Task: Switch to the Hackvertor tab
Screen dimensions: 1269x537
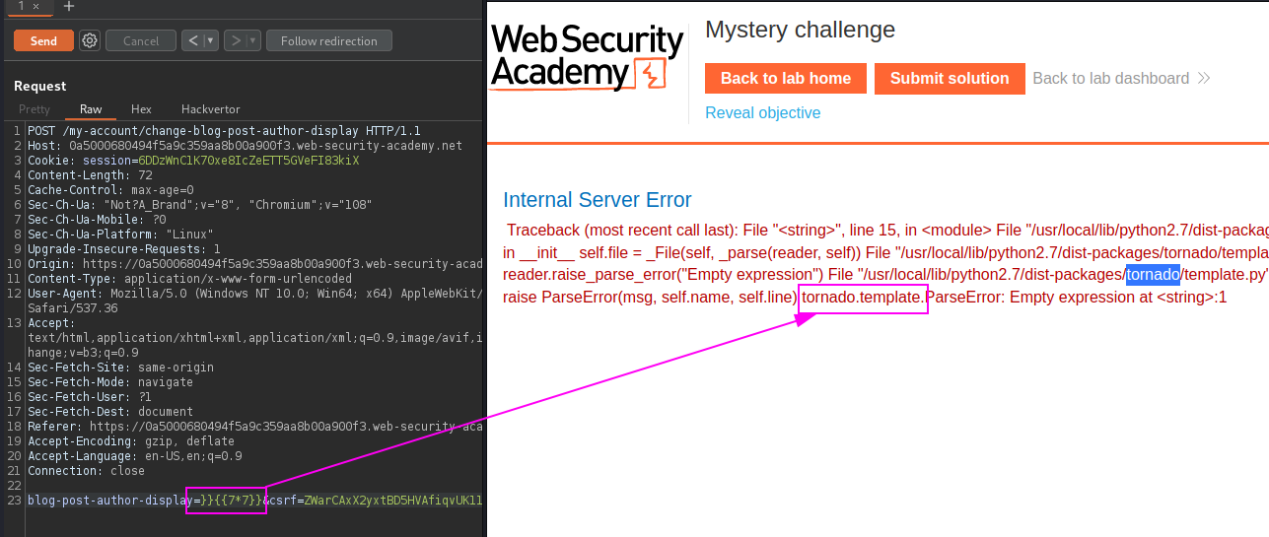Action: coord(210,109)
